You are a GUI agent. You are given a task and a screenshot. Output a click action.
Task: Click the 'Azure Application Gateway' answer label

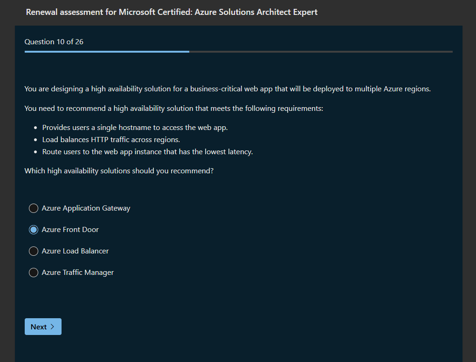click(86, 208)
